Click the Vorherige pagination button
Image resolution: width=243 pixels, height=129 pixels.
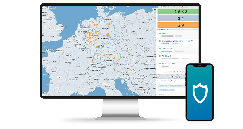click(x=168, y=71)
